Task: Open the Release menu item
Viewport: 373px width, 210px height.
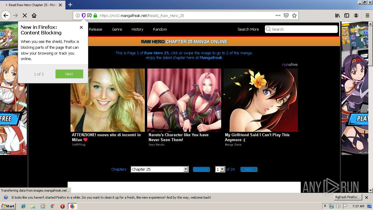Action: click(95, 29)
